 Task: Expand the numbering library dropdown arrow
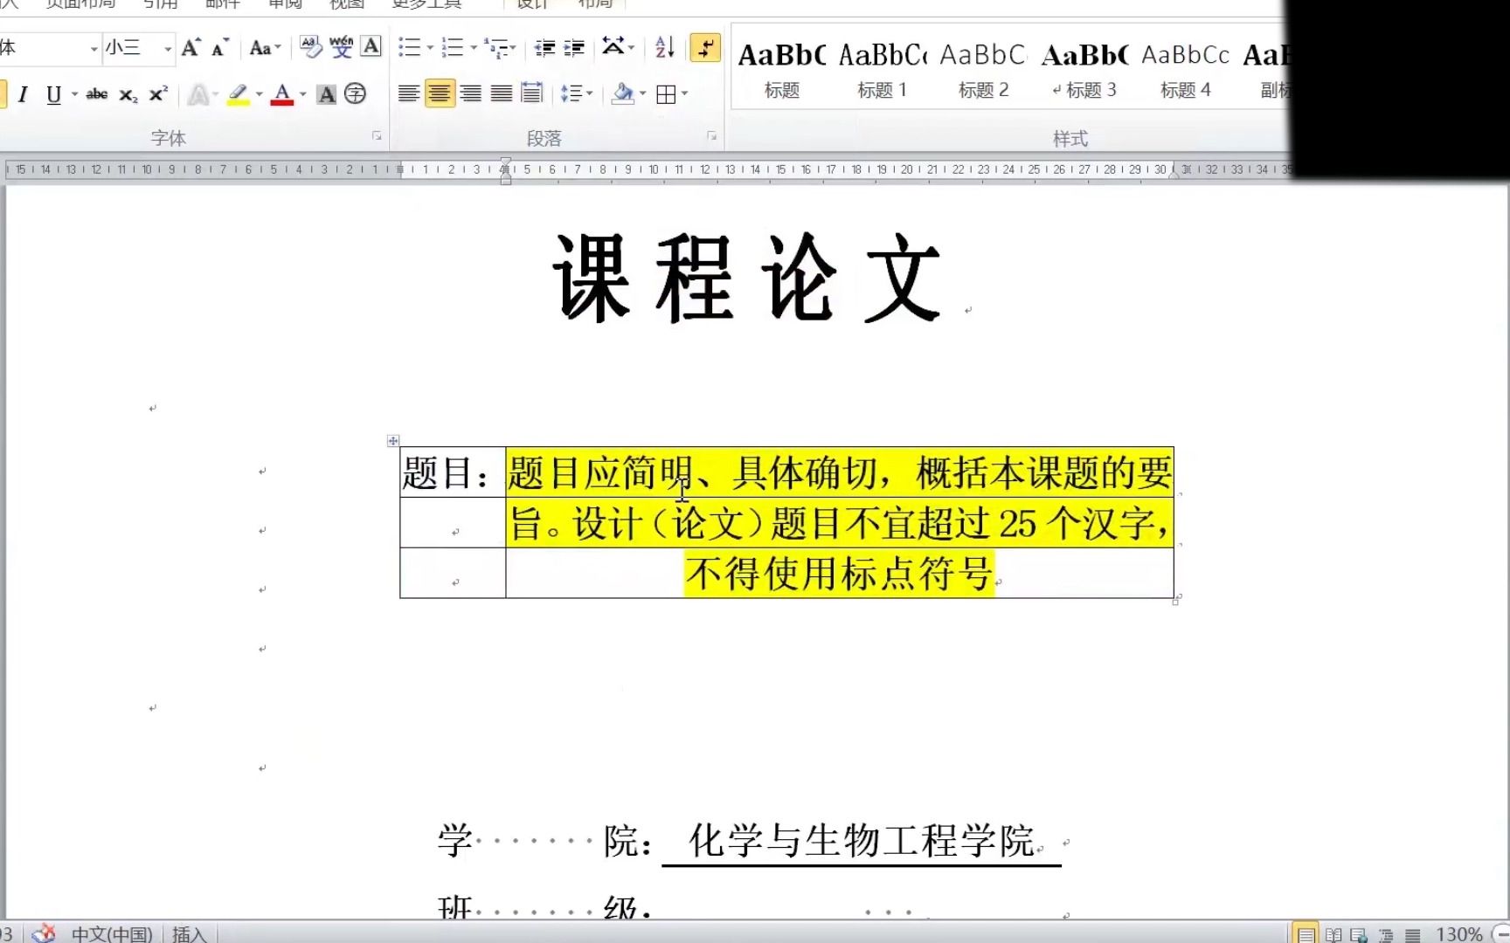(x=473, y=47)
